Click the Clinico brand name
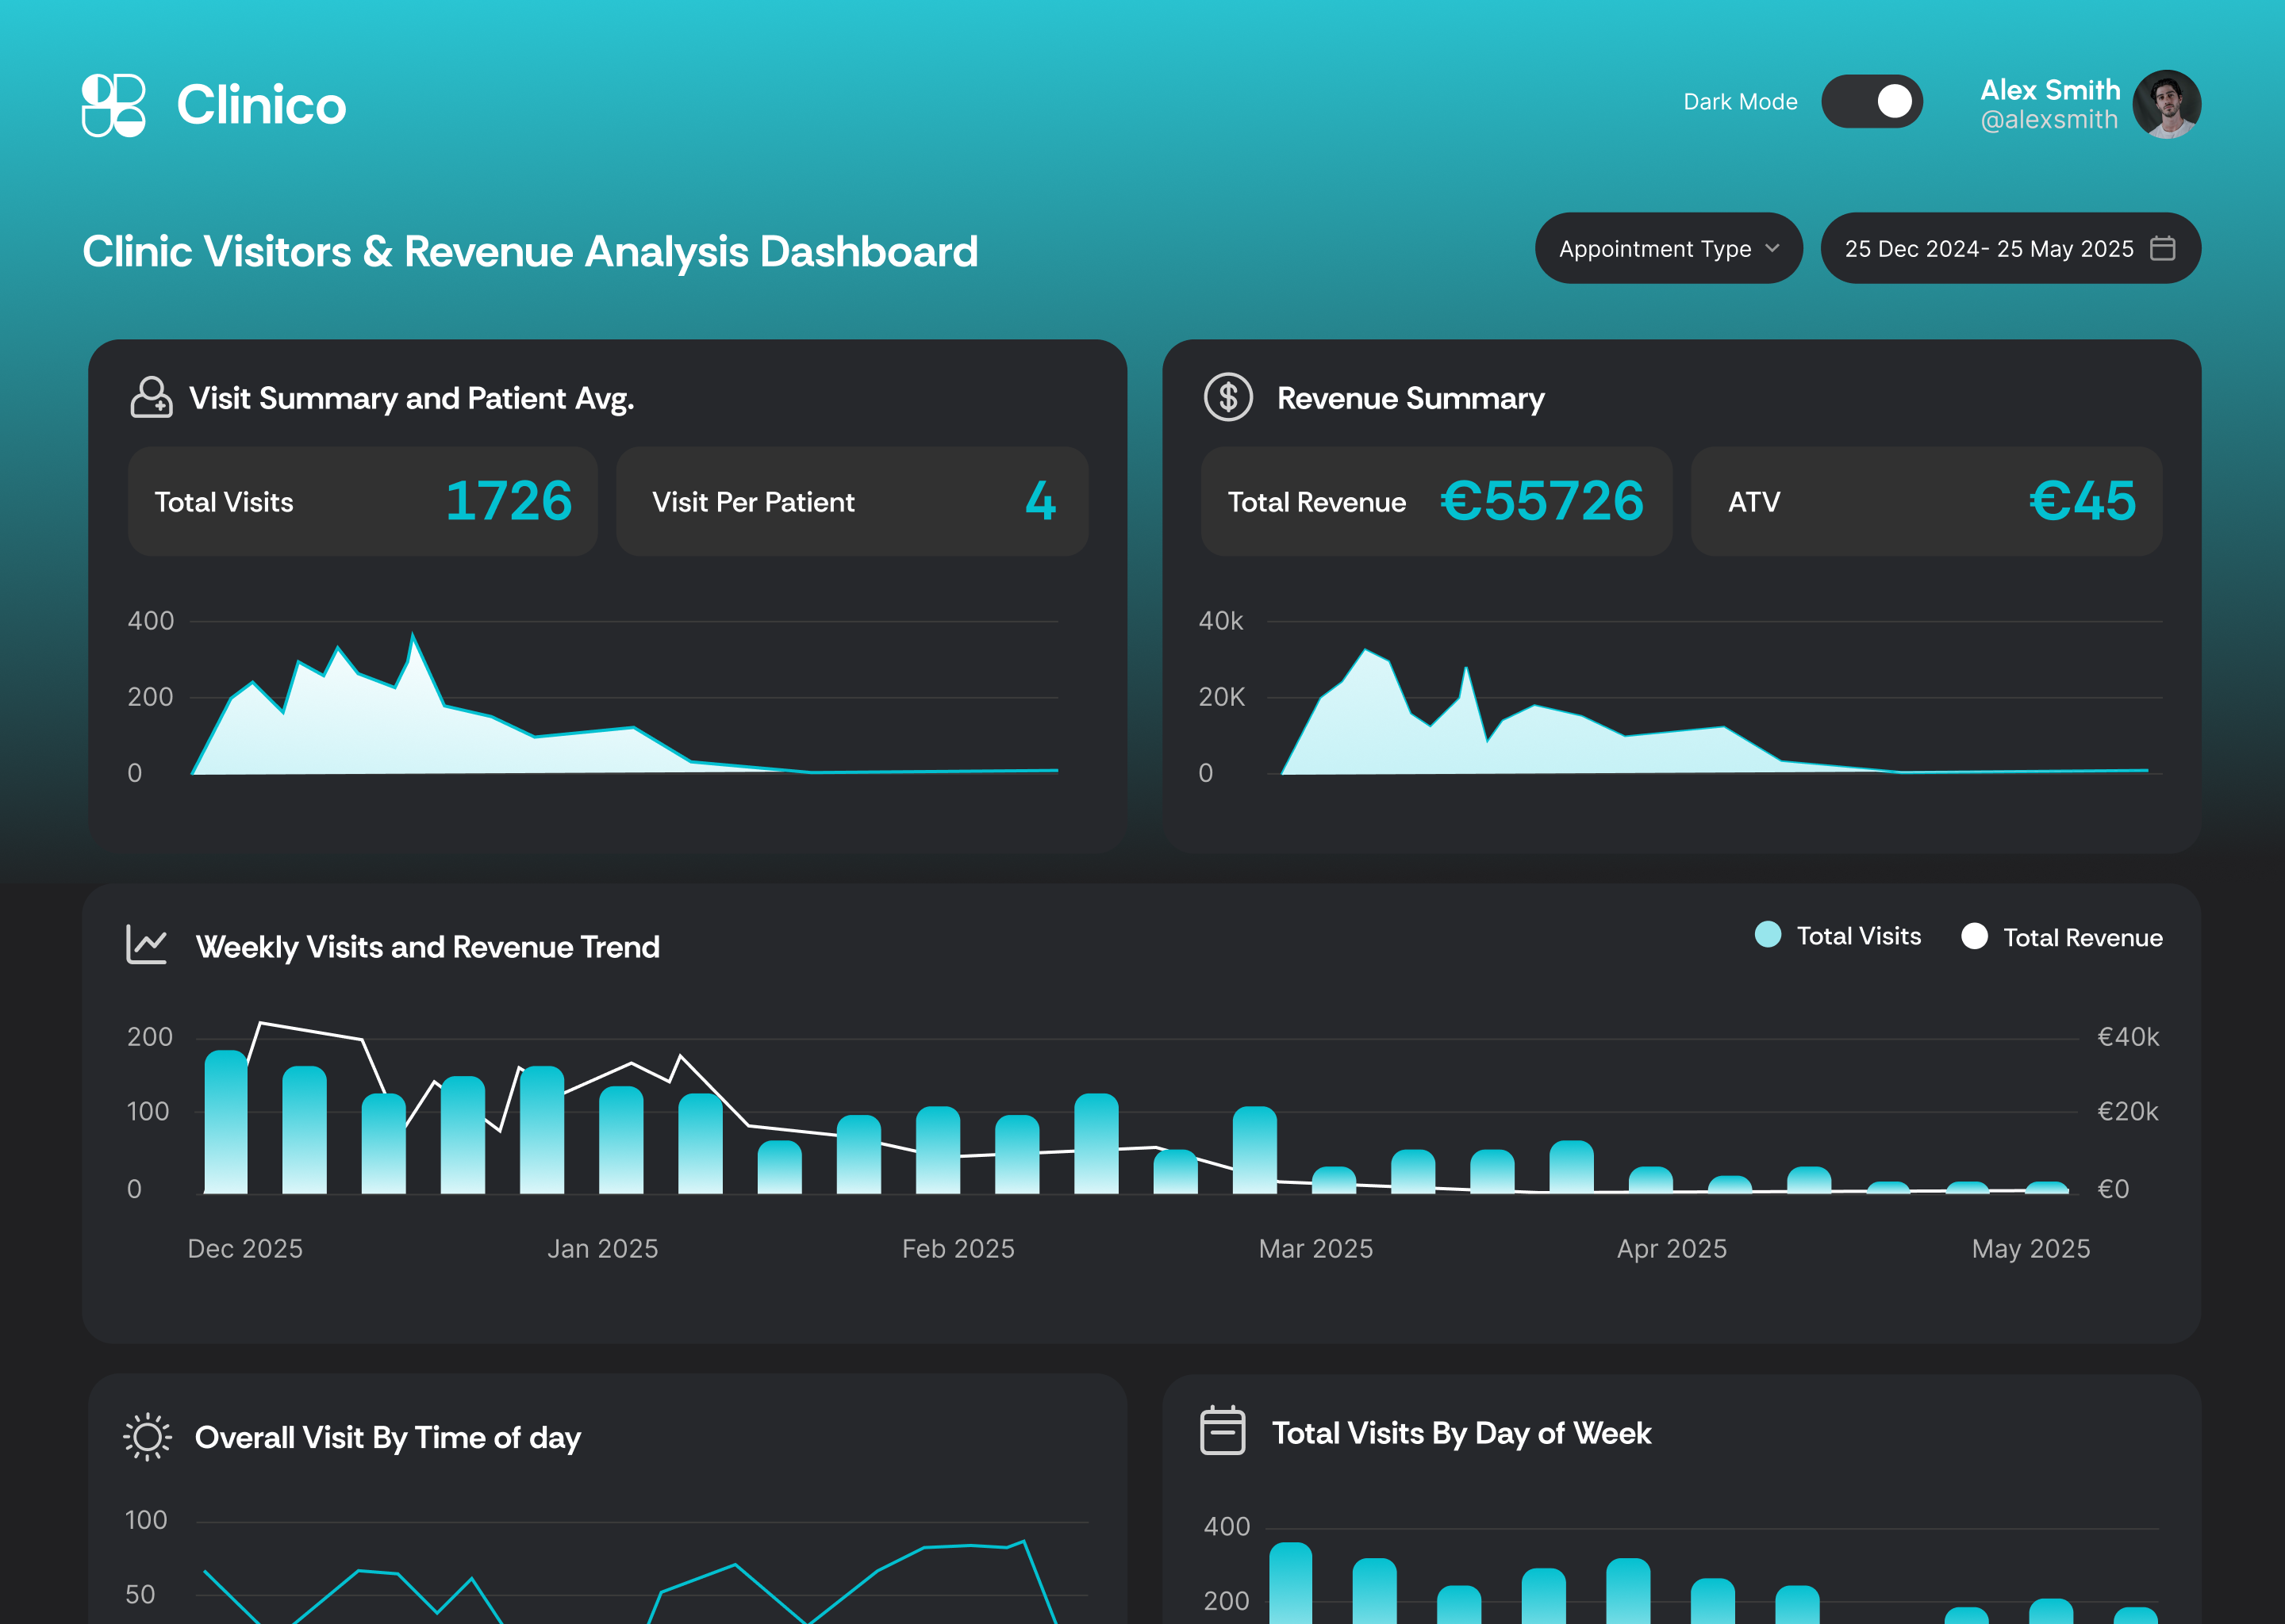This screenshot has height=1624, width=2285. point(261,105)
